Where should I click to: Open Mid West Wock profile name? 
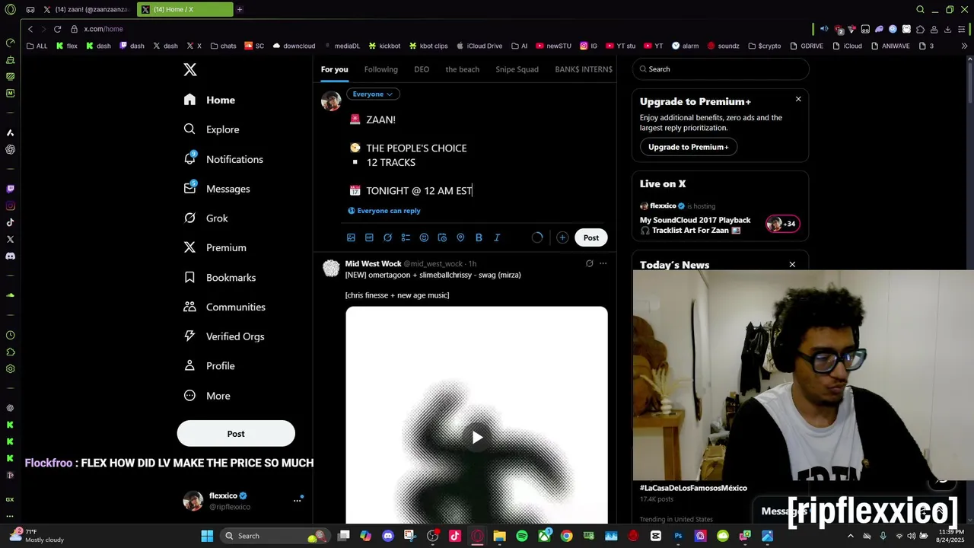tap(373, 263)
